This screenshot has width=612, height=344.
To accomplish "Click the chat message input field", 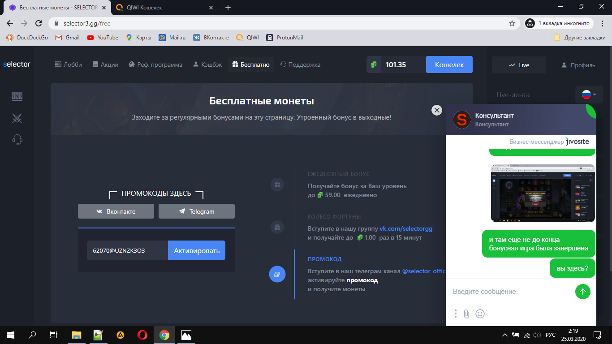I will coord(511,292).
